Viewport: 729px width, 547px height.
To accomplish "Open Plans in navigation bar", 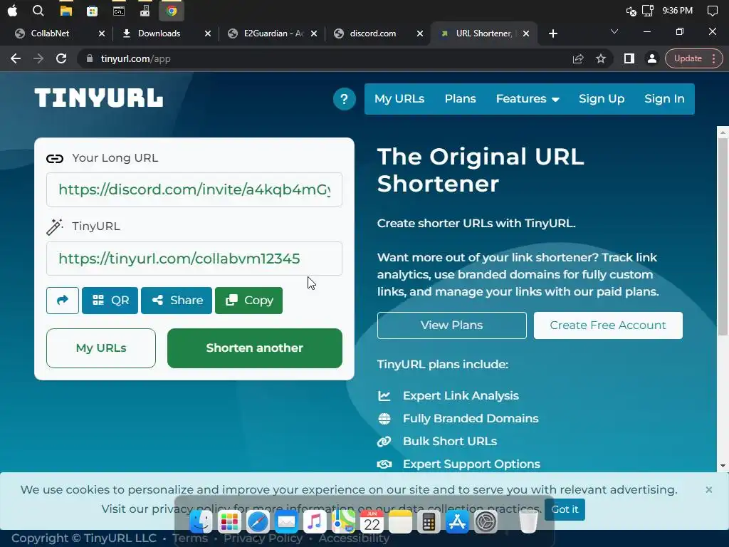I will pyautogui.click(x=460, y=98).
